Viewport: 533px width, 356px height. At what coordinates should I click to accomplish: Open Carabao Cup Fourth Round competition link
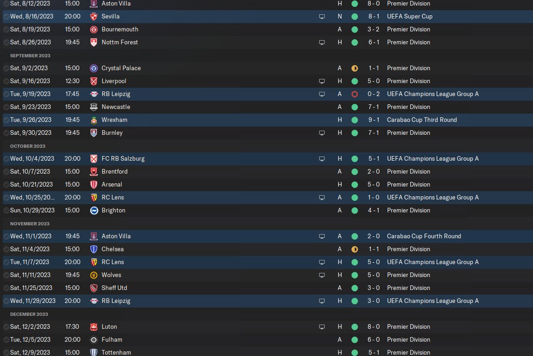point(424,236)
